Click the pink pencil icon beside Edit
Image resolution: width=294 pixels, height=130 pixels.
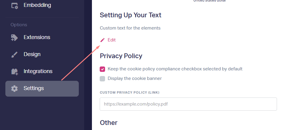tap(102, 40)
